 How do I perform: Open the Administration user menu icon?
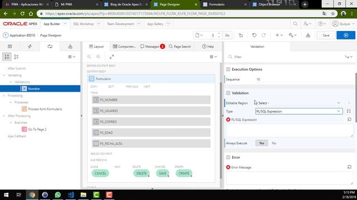pyautogui.click(x=307, y=24)
